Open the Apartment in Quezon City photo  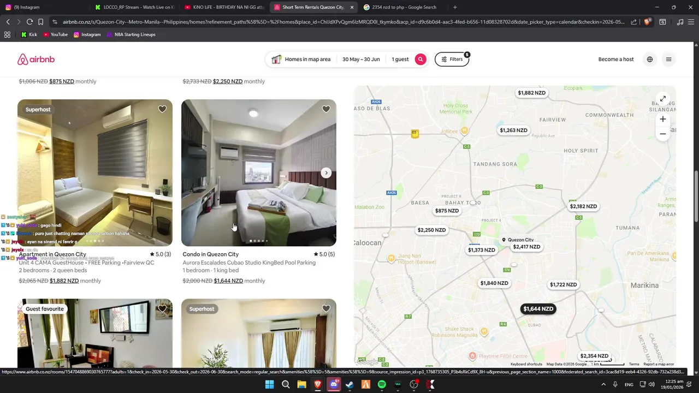(x=95, y=173)
